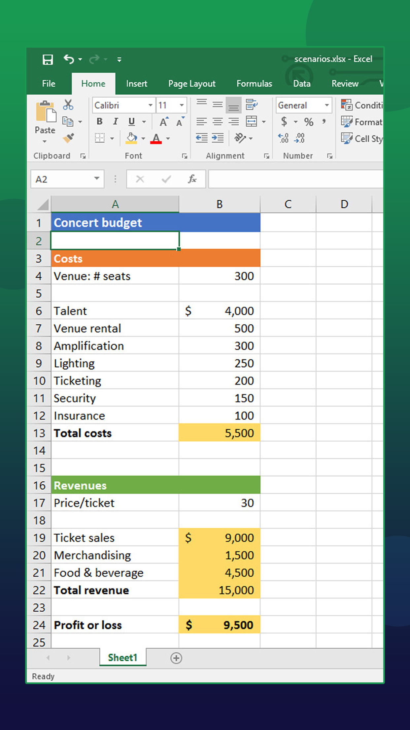Toggle Bold formatting
The width and height of the screenshot is (410, 730).
tap(99, 122)
